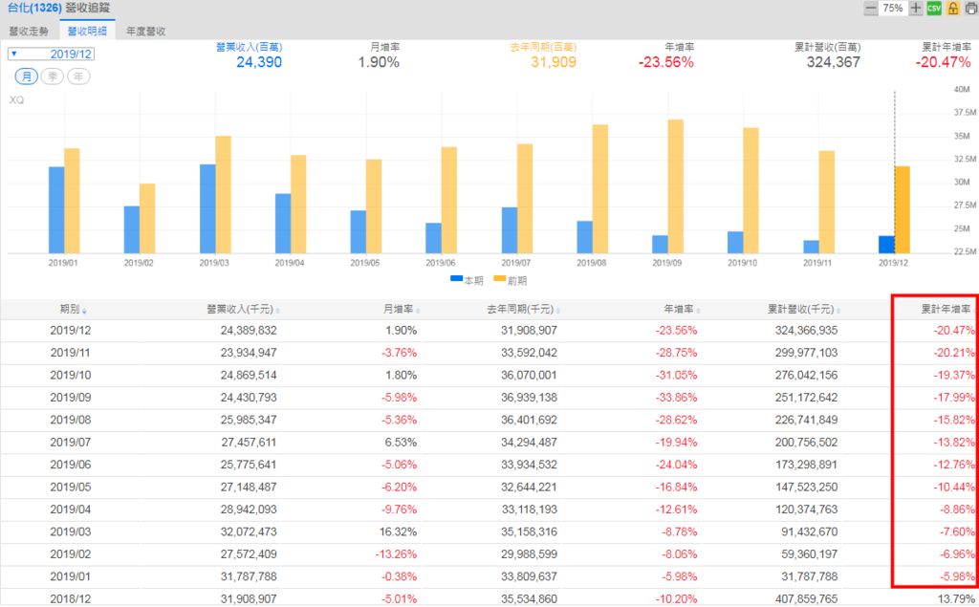Click the 2019/06 chart axis label
The height and width of the screenshot is (607, 979).
coord(440,263)
